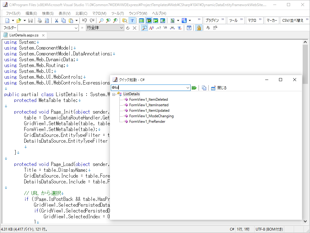Open Find with the magnifier icon
Viewport: 310px width, 233px height.
pyautogui.click(x=101, y=21)
